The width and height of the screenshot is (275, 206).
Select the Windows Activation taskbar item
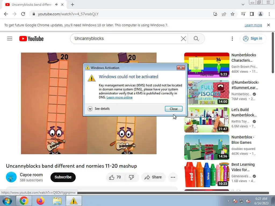point(74,201)
